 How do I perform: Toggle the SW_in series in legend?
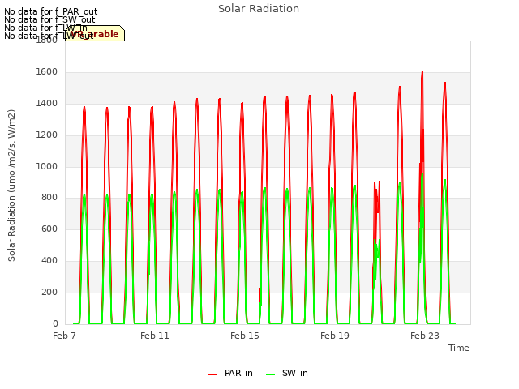click(287, 373)
